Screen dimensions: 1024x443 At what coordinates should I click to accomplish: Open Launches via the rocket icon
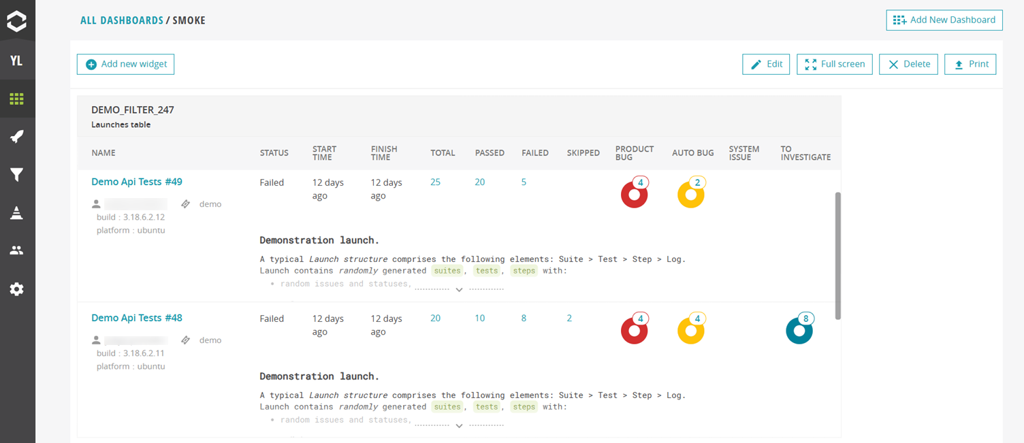17,137
